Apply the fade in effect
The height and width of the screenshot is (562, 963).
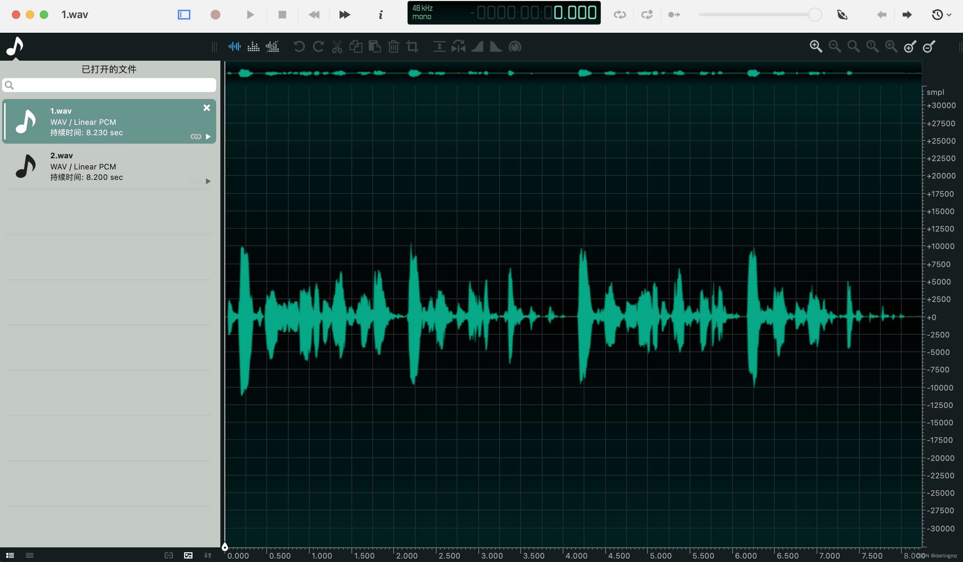(477, 47)
